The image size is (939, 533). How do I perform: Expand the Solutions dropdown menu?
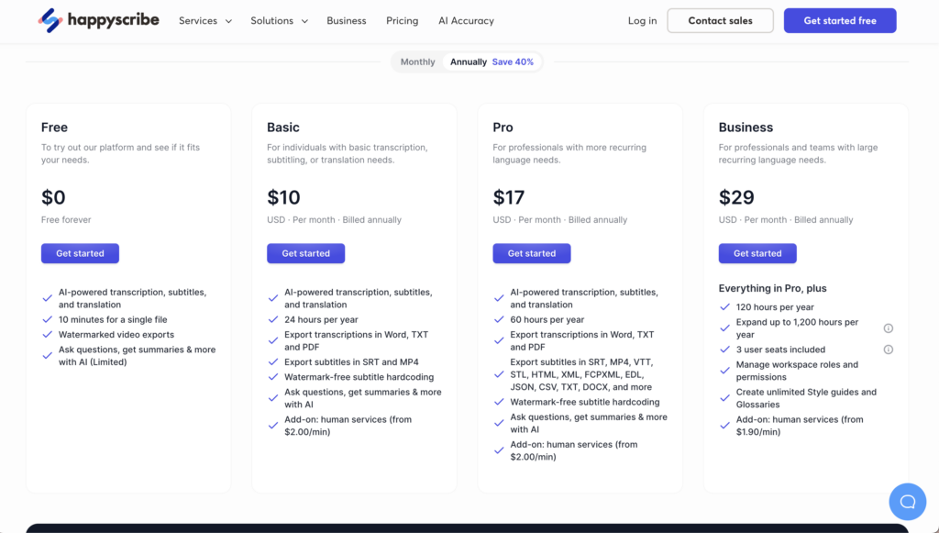[x=279, y=21]
